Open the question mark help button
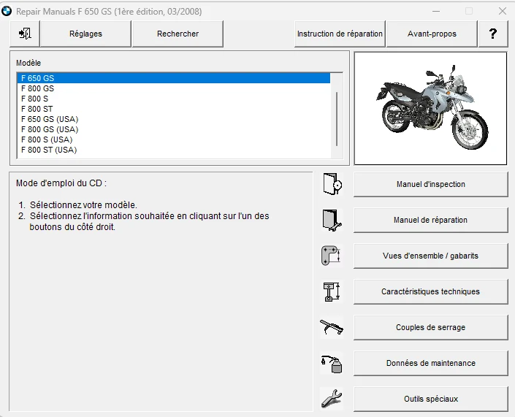The width and height of the screenshot is (515, 417). tap(493, 34)
